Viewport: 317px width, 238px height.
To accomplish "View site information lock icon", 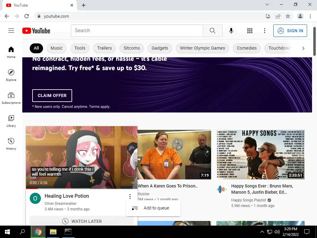I will (x=39, y=16).
